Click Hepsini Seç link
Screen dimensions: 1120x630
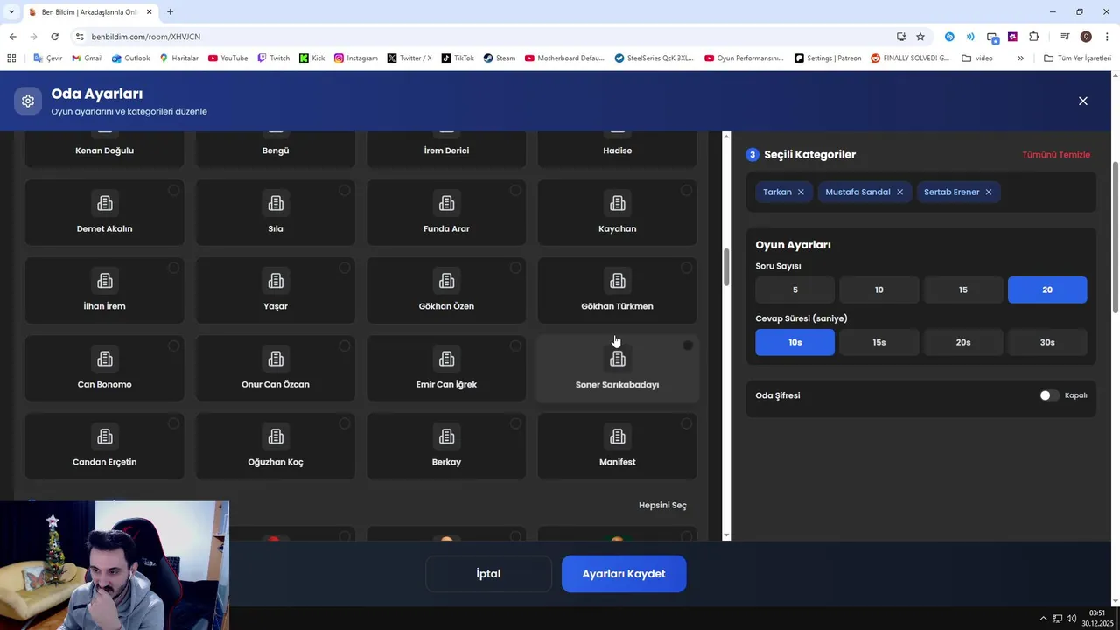(x=662, y=505)
